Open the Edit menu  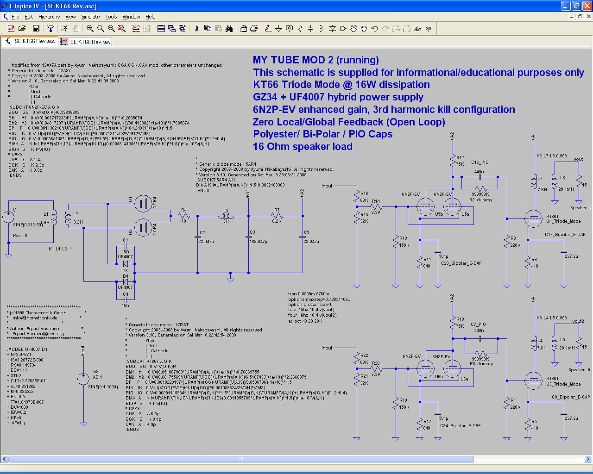29,17
